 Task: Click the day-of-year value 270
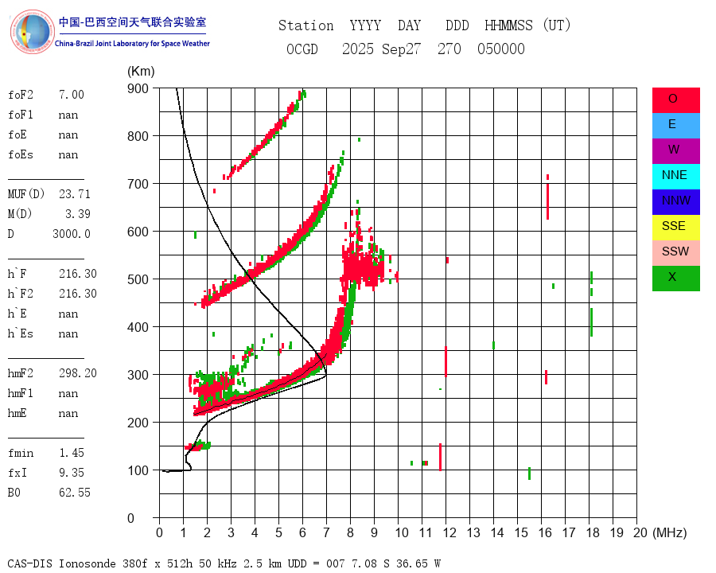tap(449, 49)
